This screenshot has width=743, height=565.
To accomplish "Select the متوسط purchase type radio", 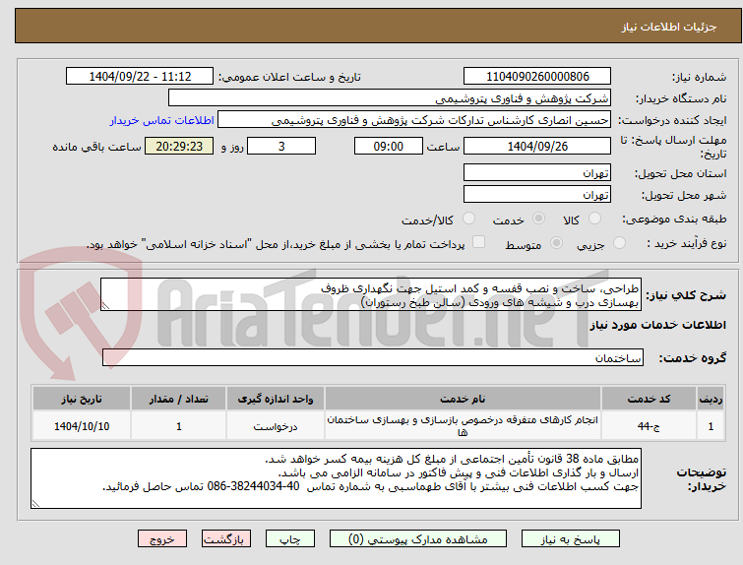I will [x=556, y=243].
